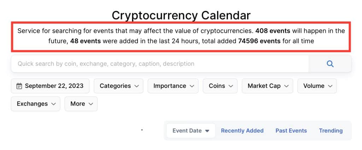This screenshot has height=150, width=362.
Task: Click the chevron on the Coins filter
Action: coord(230,86)
